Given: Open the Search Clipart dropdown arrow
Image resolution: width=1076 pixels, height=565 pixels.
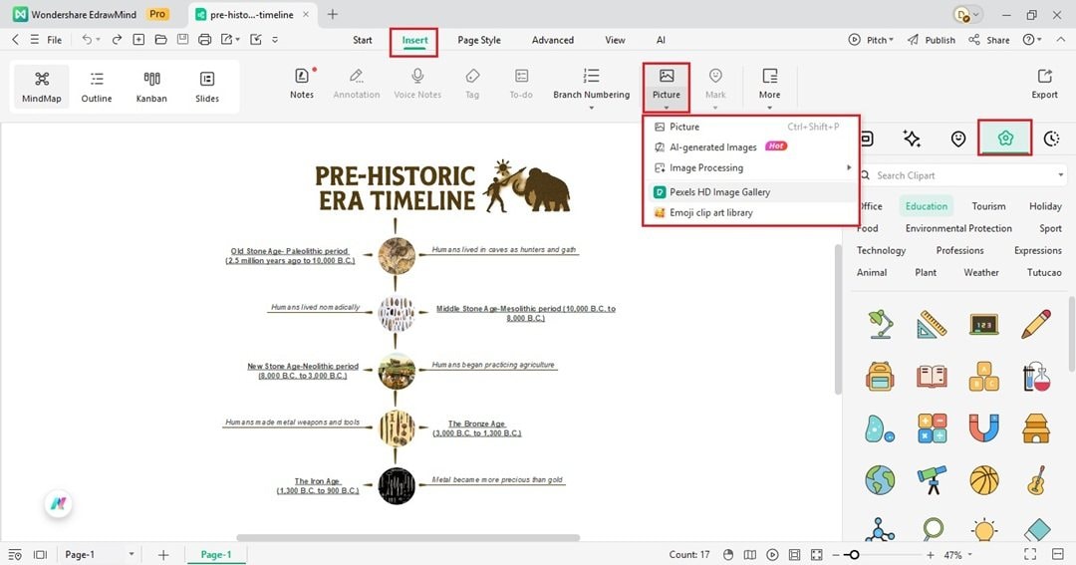Looking at the screenshot, I should click(1060, 175).
